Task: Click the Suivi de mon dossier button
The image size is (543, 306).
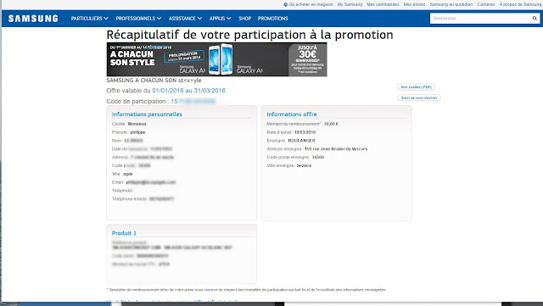Action: (x=418, y=98)
